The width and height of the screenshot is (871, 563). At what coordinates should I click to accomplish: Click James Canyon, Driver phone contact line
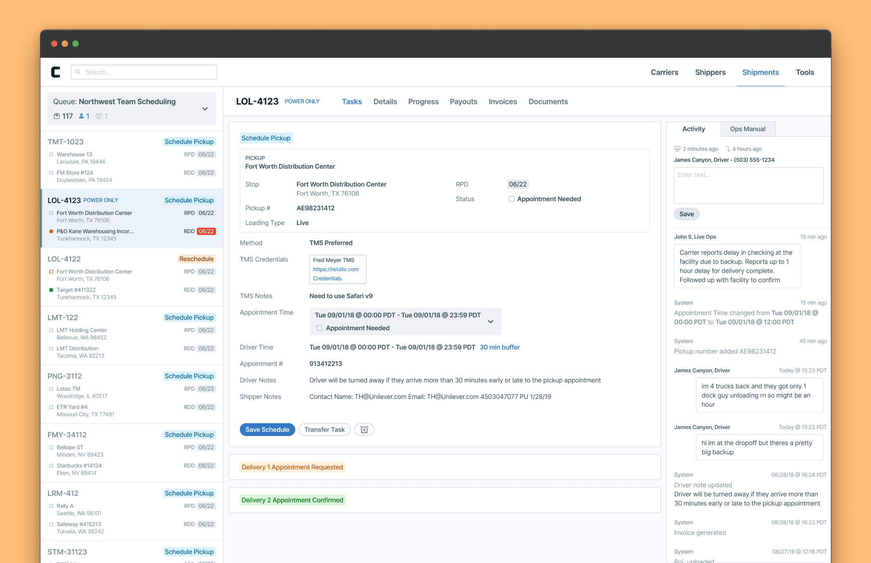pos(724,160)
